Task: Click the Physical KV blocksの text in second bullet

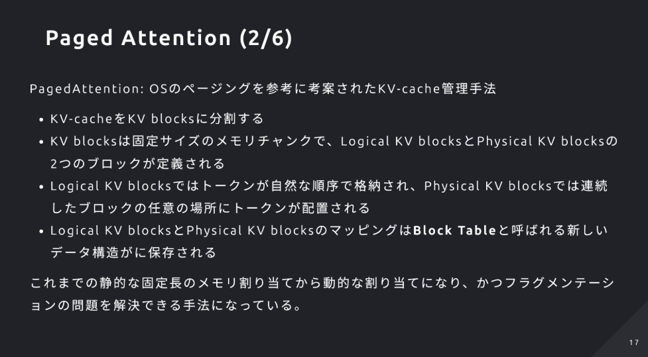Action: click(547, 141)
